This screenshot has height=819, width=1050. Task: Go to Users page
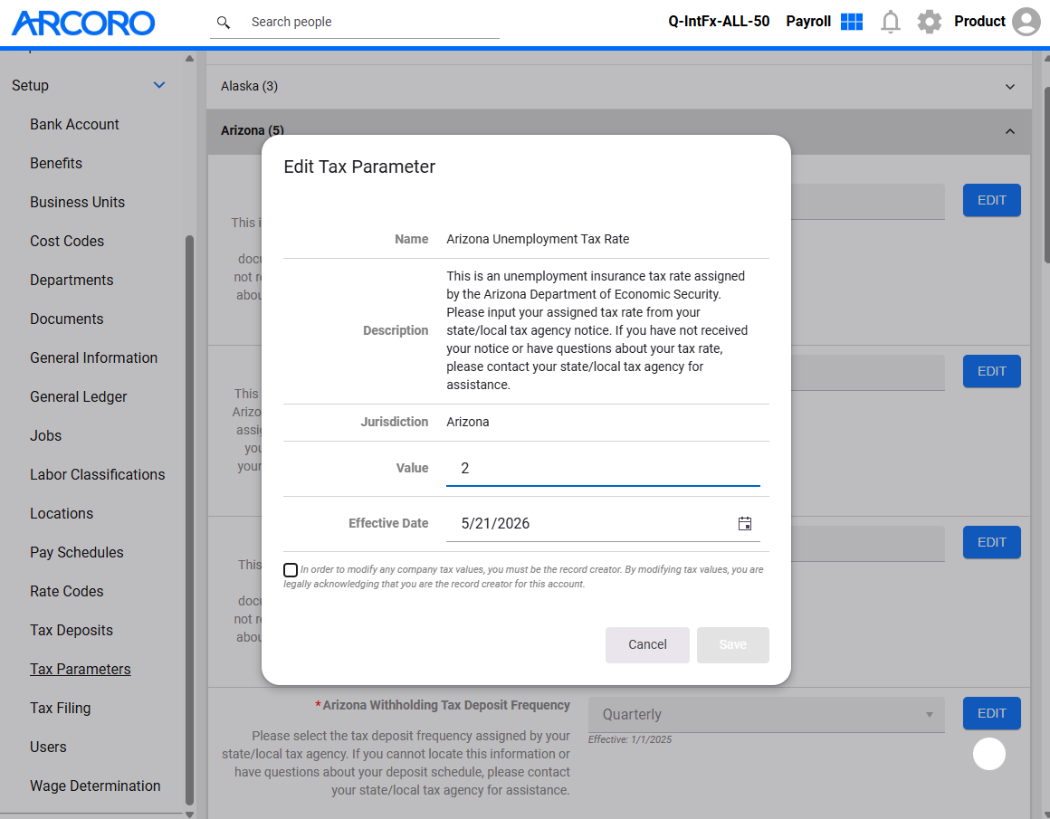coord(48,747)
